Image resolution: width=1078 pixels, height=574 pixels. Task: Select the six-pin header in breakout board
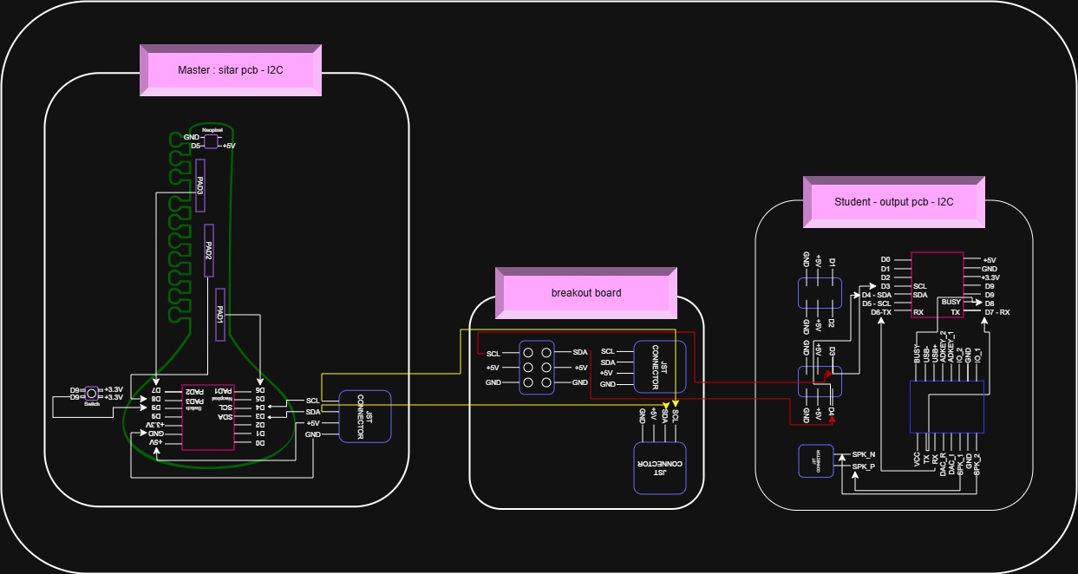point(538,368)
